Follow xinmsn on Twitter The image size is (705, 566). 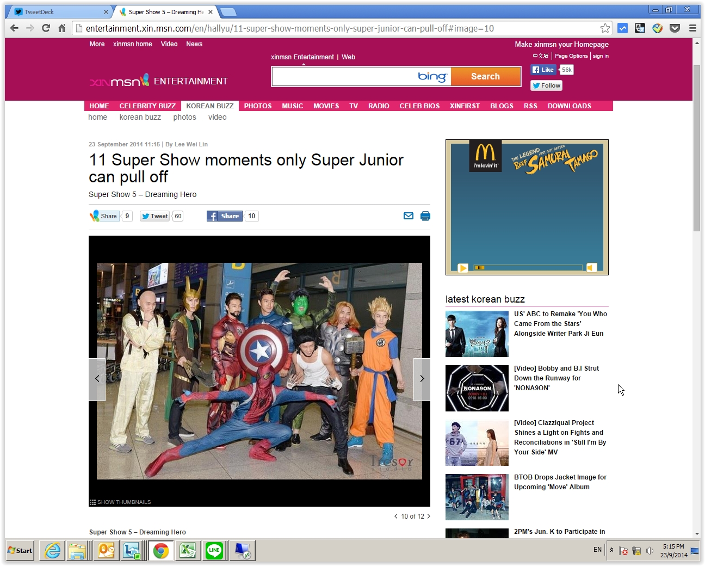pos(546,85)
